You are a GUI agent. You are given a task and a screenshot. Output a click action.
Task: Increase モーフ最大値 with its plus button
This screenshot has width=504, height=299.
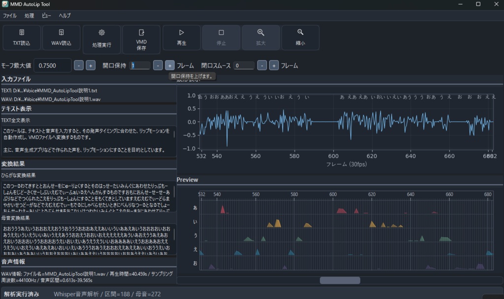click(x=90, y=65)
